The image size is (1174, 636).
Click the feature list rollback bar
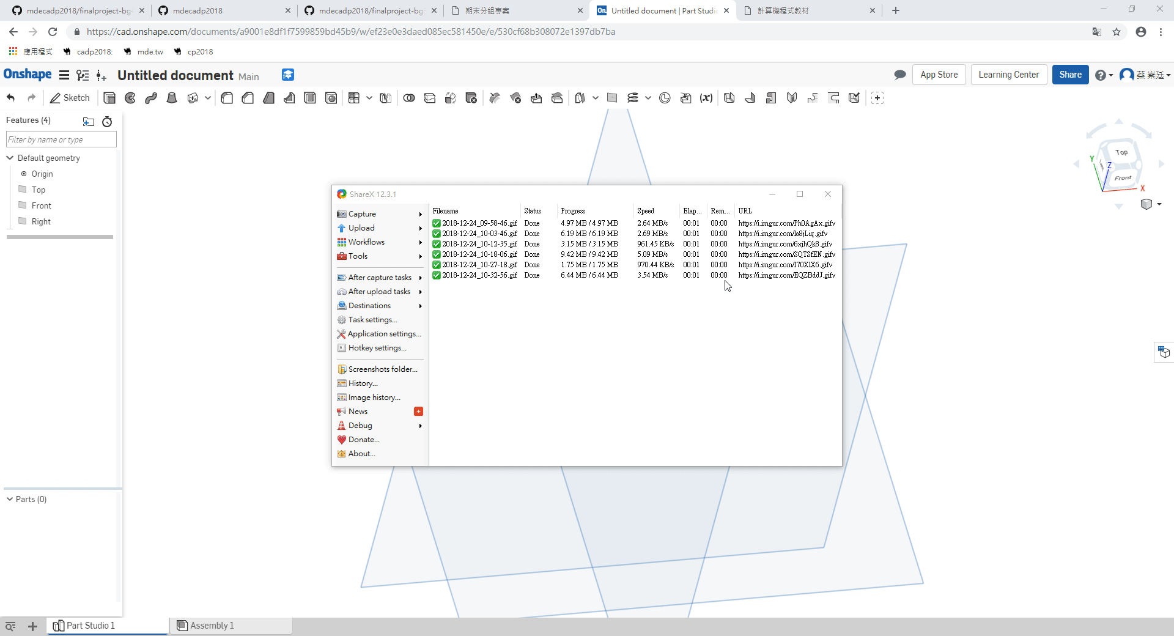click(60, 237)
